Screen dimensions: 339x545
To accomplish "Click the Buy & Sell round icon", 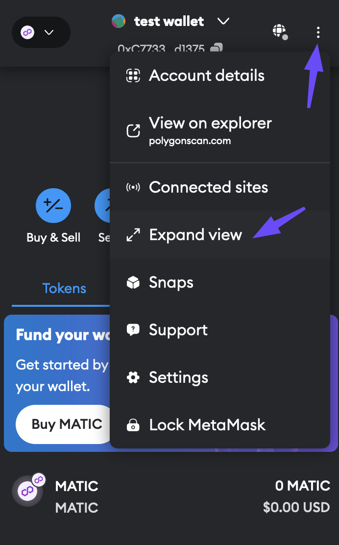I will coord(53,206).
